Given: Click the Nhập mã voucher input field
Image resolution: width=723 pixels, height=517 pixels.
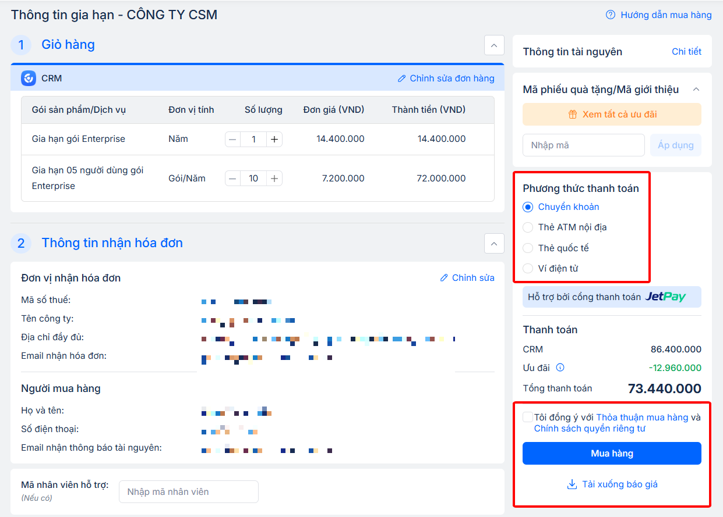Looking at the screenshot, I should [x=583, y=145].
